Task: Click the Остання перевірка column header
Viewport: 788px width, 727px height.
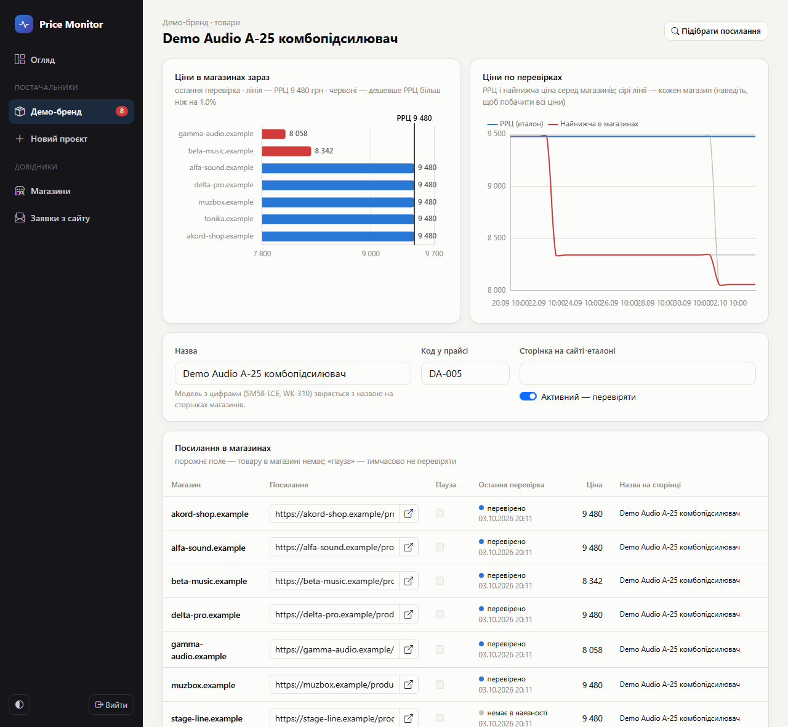Action: click(512, 485)
